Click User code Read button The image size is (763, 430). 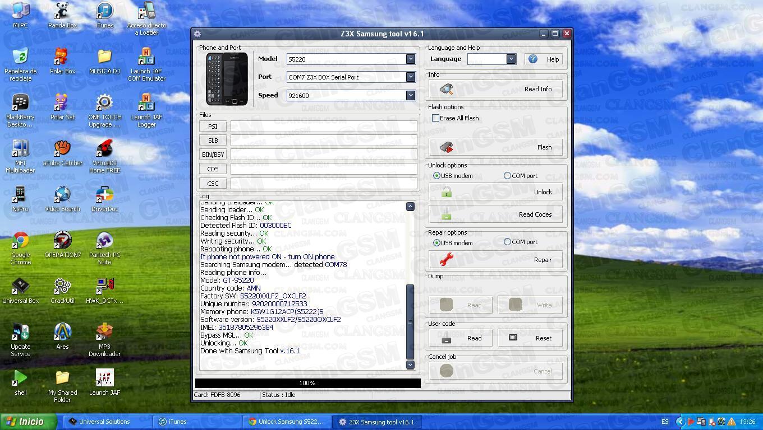pyautogui.click(x=461, y=338)
